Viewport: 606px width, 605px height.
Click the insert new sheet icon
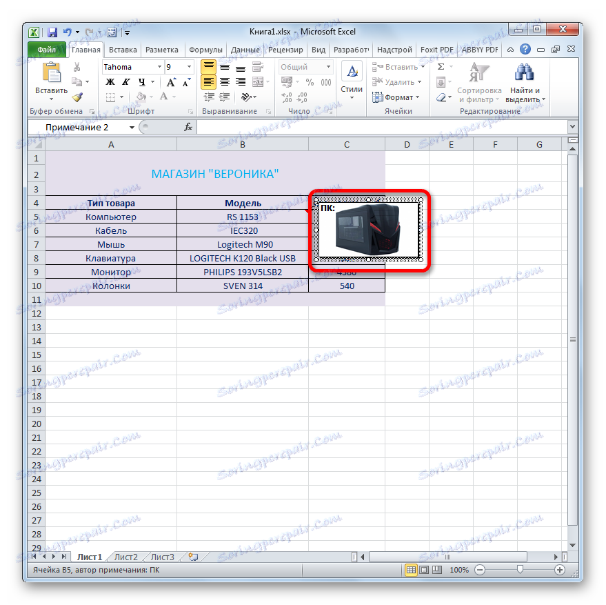pos(193,557)
